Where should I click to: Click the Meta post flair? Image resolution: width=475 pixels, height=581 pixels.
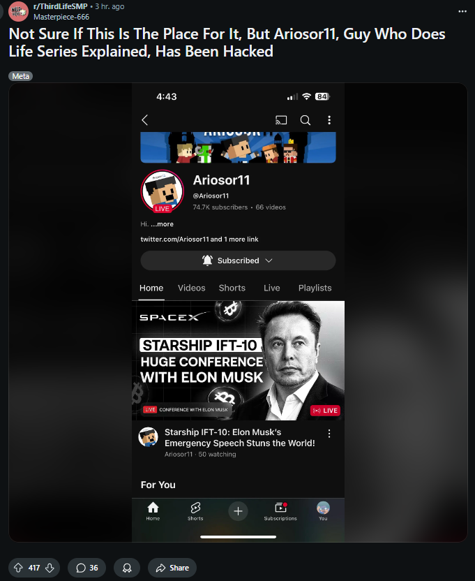point(20,76)
